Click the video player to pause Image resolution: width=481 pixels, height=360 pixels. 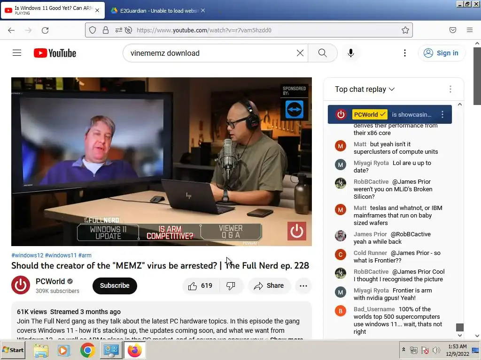click(162, 161)
